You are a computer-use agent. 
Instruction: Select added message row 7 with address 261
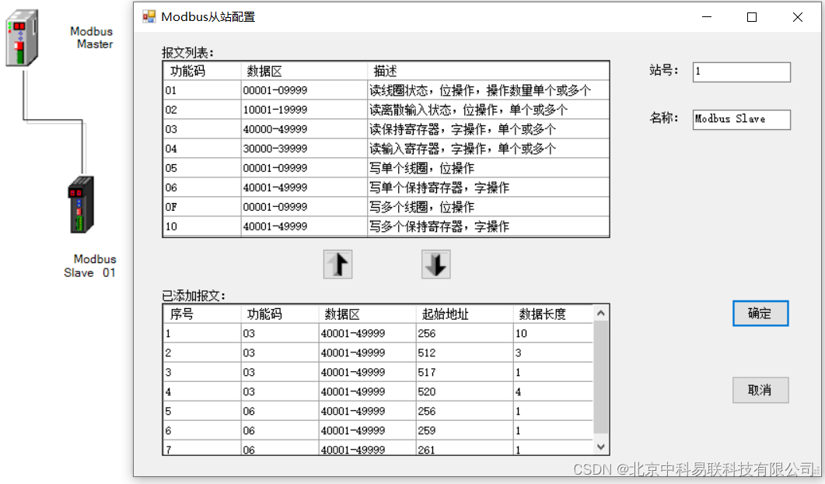point(379,449)
